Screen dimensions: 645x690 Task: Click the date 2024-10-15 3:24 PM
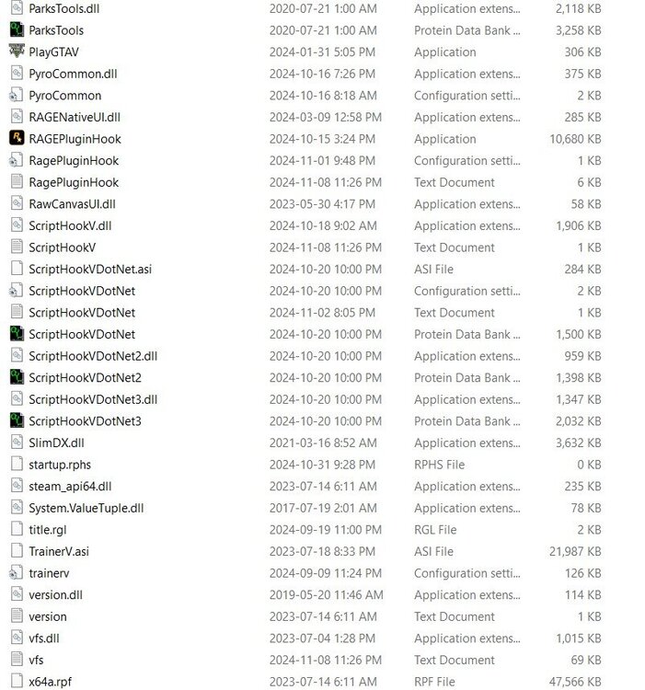(x=322, y=139)
